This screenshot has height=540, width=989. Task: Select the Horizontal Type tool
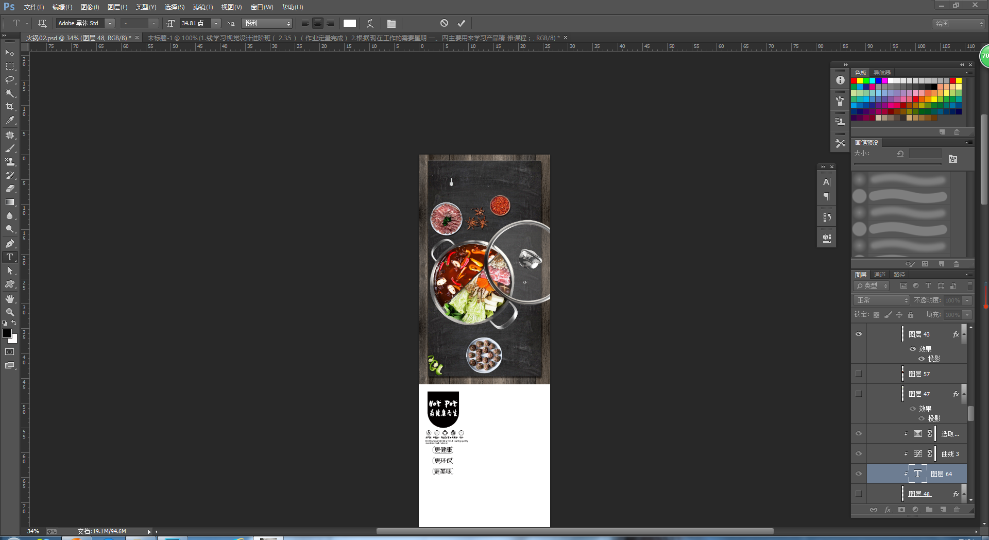[x=10, y=257]
